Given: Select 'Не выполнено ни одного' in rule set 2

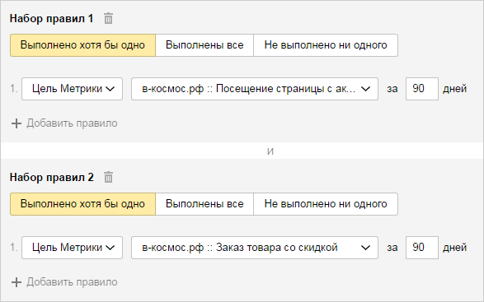Looking at the screenshot, I should pyautogui.click(x=326, y=204).
